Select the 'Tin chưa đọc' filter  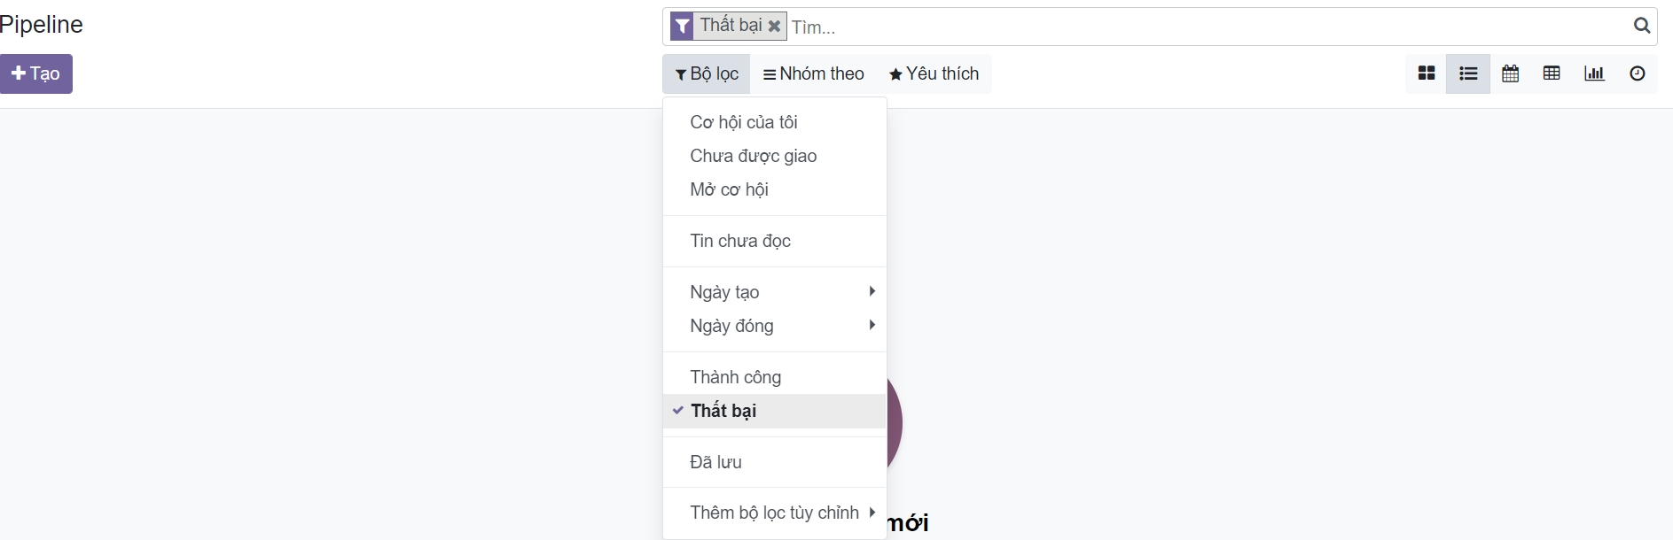(x=739, y=241)
